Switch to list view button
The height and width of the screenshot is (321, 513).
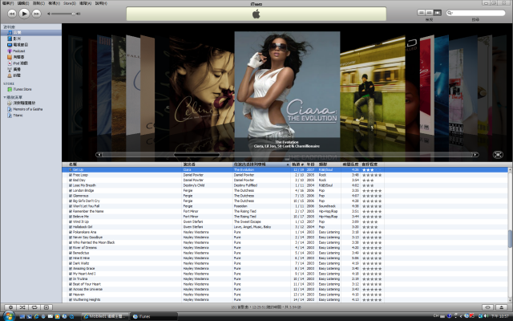click(422, 13)
